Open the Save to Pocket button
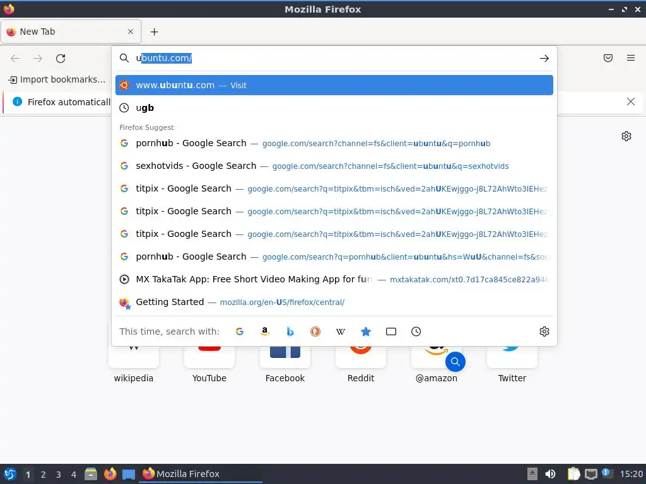 click(608, 58)
